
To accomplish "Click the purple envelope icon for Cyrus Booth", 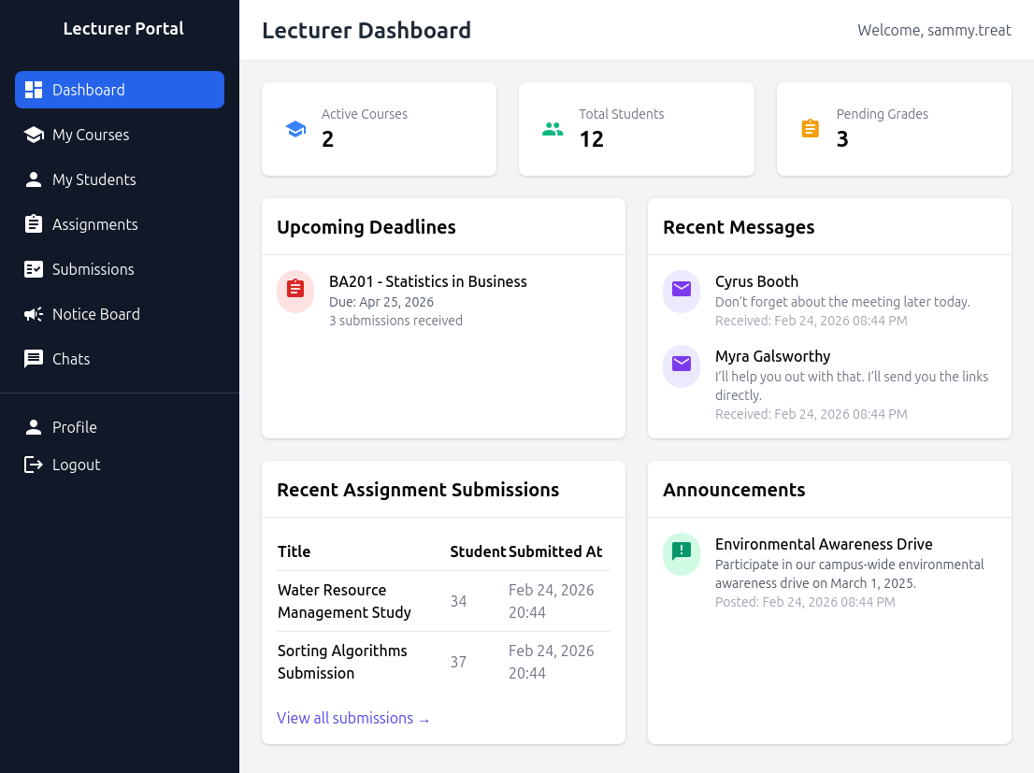I will [x=682, y=291].
